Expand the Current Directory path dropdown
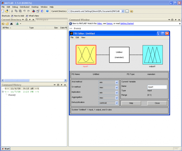 click(x=123, y=11)
